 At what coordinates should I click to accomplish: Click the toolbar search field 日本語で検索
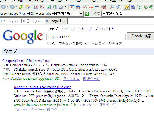(x=128, y=14)
